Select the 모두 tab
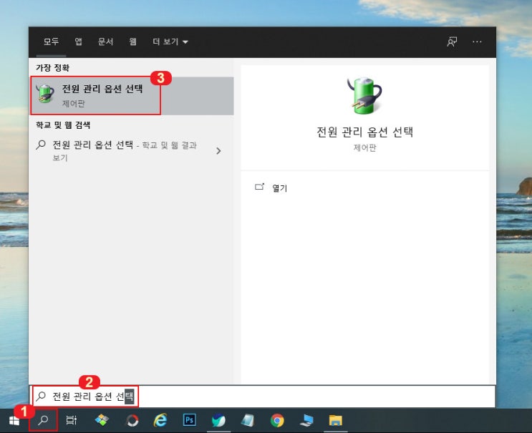 [51, 42]
